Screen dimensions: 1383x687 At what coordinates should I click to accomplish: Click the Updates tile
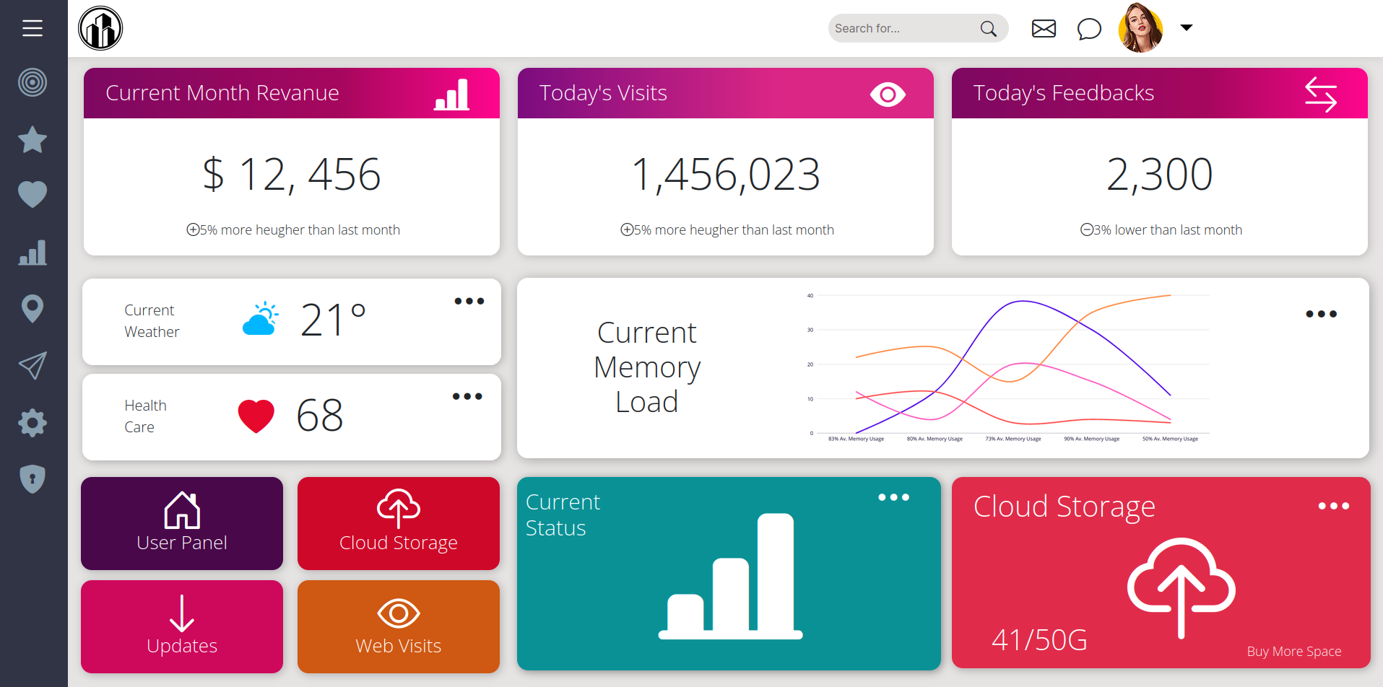pos(181,626)
